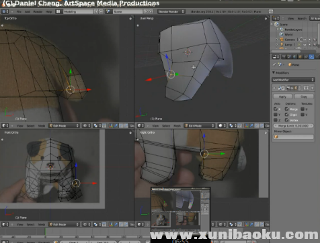Click the Lamp icon in outliner
This screenshot has height=243, width=320.
click(282, 45)
